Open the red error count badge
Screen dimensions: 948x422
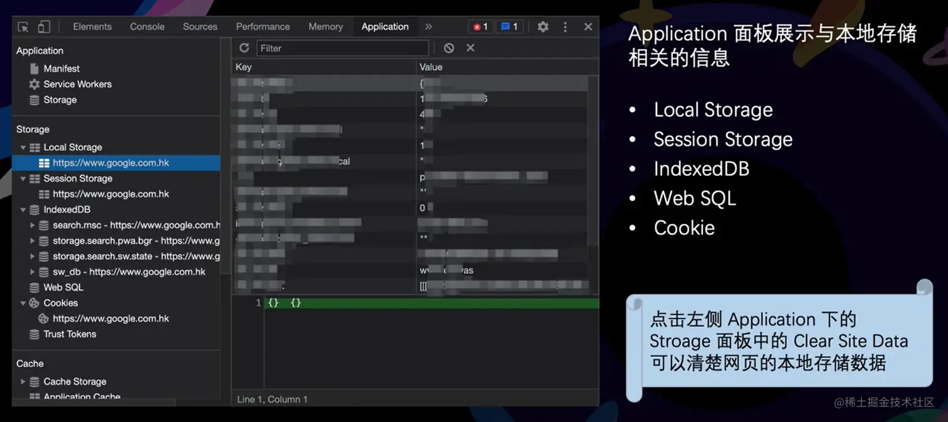(480, 27)
